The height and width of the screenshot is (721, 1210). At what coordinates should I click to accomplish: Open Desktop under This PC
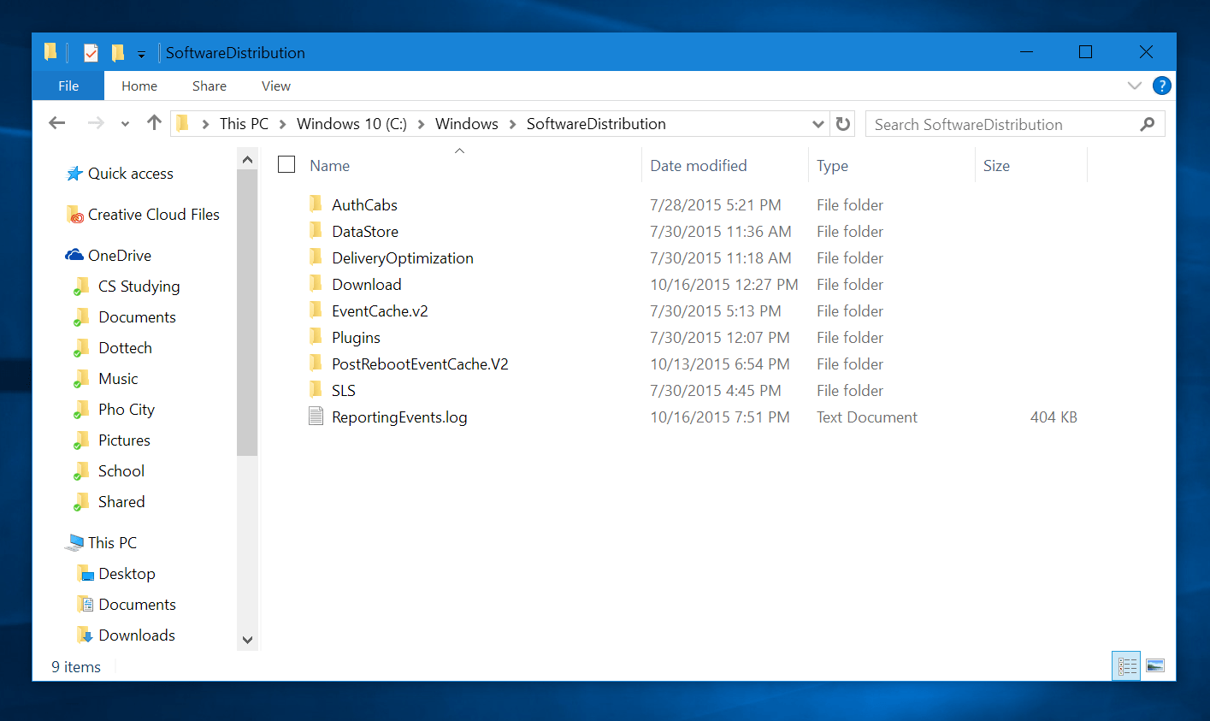[127, 574]
